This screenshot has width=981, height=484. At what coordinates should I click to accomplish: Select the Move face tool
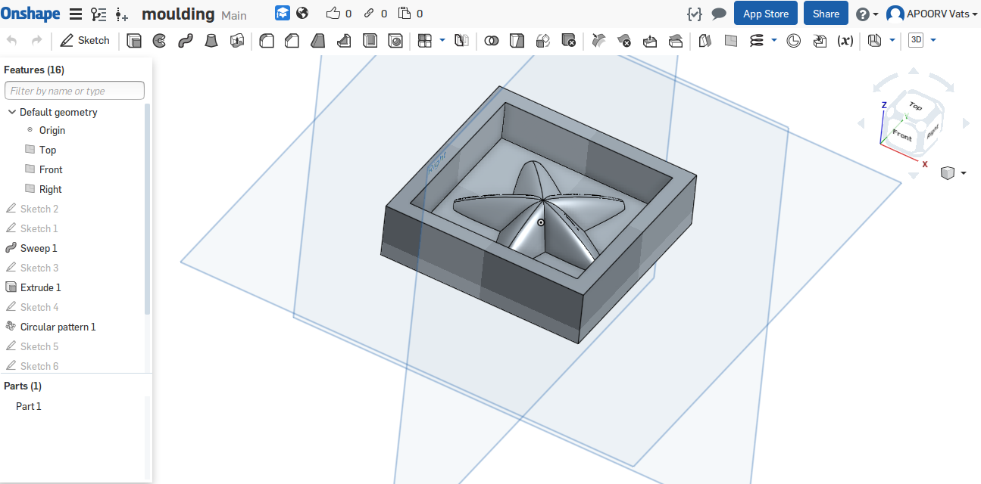tap(650, 41)
